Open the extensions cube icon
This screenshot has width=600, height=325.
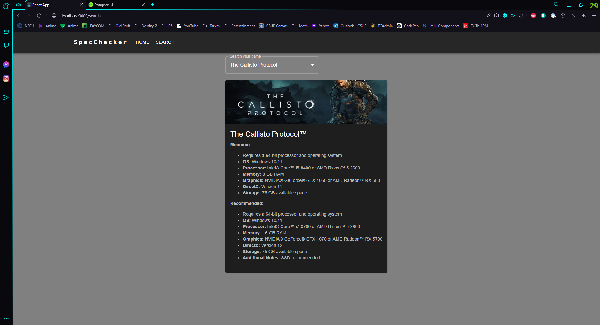click(x=563, y=16)
